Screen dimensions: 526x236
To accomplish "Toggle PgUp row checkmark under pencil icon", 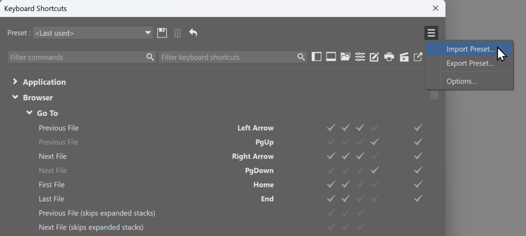I will tap(374, 142).
